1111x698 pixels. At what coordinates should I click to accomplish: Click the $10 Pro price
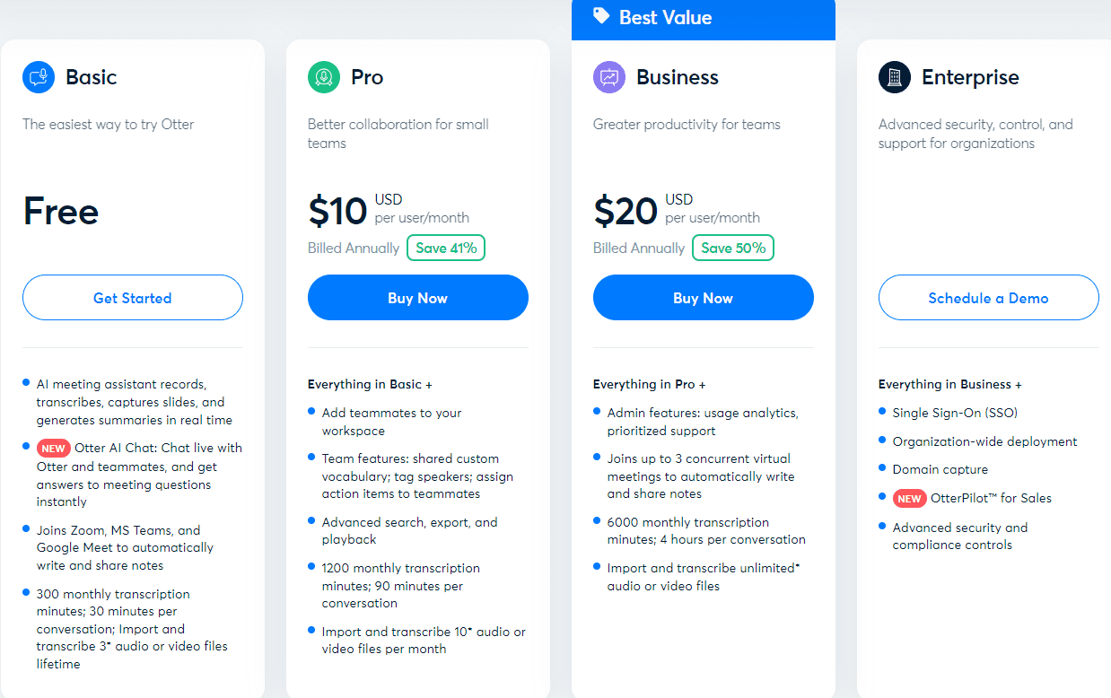tap(337, 212)
